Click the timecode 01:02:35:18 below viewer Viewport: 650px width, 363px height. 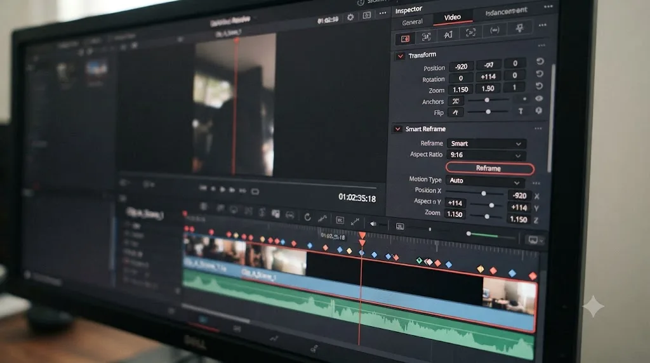[357, 197]
